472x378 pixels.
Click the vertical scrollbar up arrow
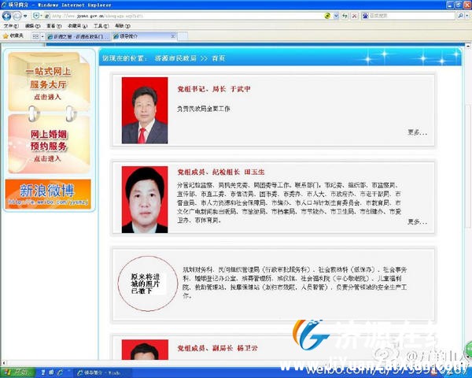tap(469, 46)
